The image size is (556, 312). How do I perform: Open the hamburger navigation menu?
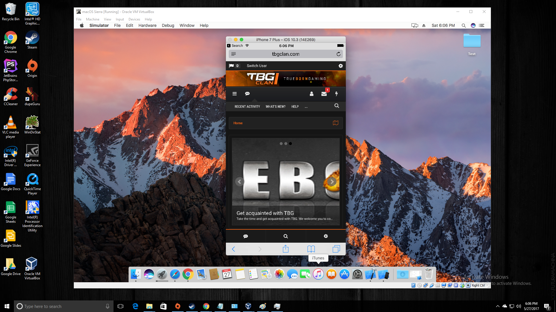click(235, 94)
